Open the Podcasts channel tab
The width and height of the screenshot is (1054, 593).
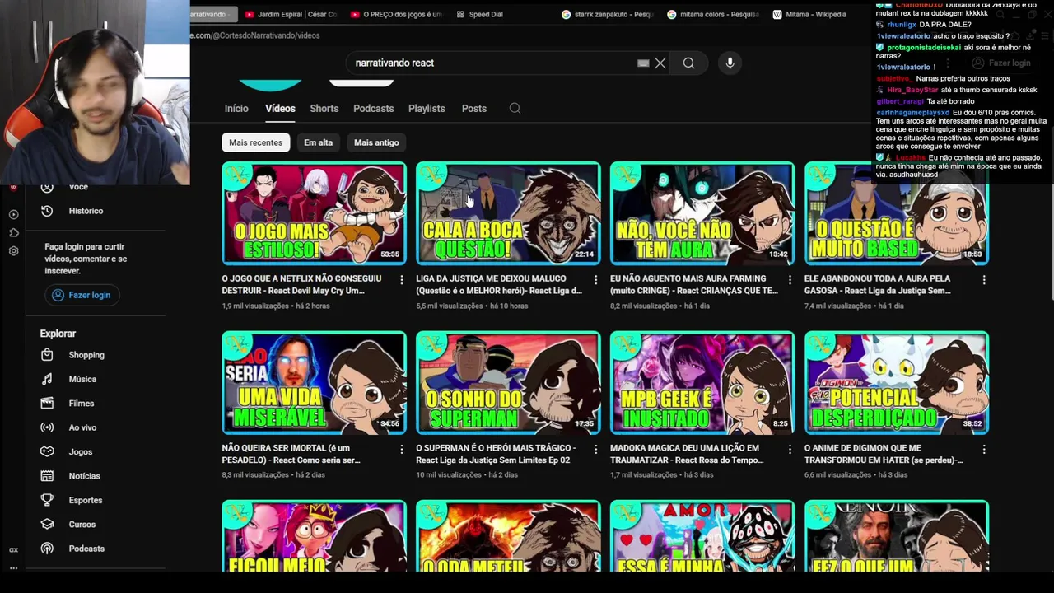pos(374,108)
